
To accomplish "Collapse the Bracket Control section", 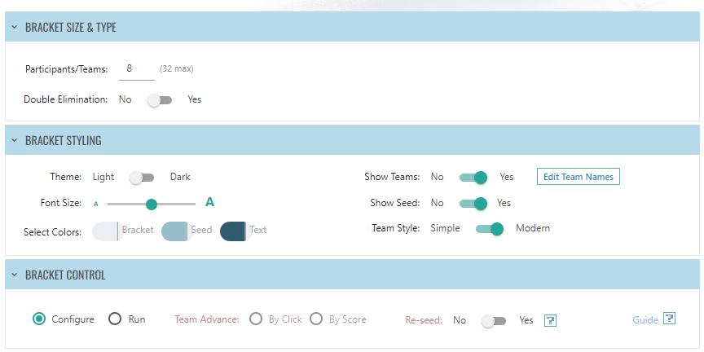I will pos(14,275).
